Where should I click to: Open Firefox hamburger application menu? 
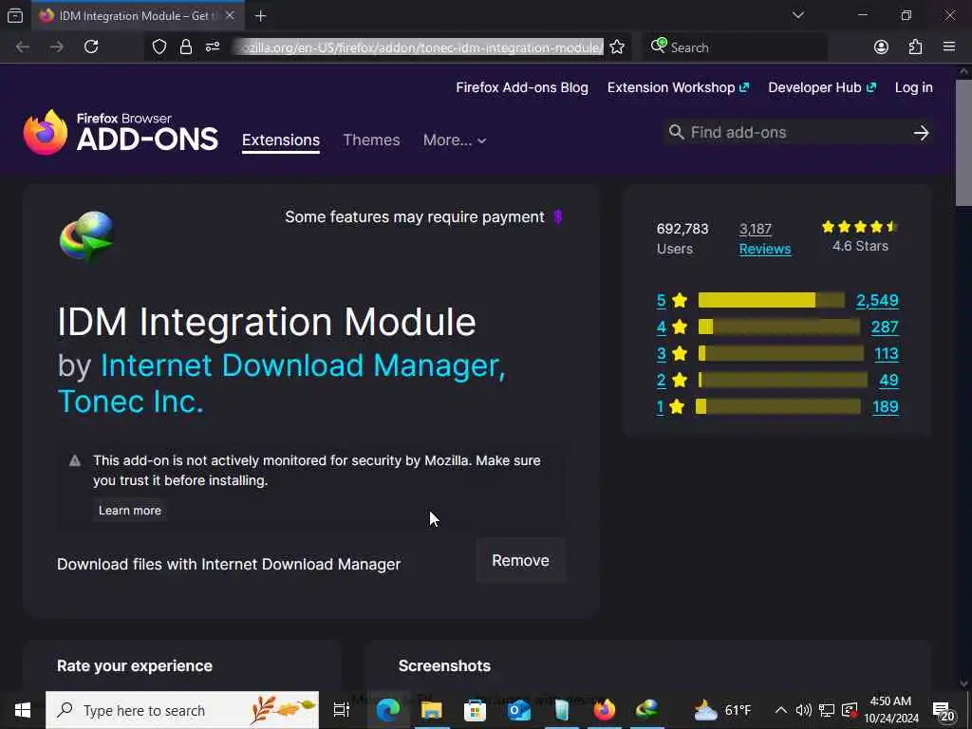tap(949, 47)
